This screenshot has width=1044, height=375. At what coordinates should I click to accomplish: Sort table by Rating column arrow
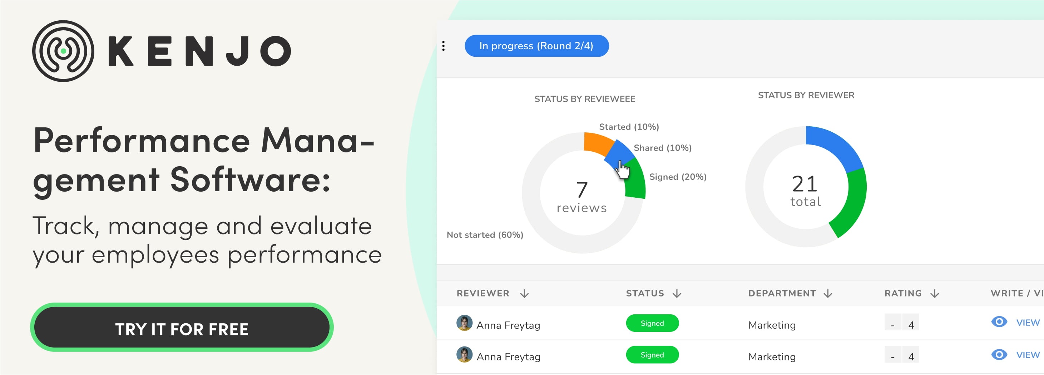(935, 294)
